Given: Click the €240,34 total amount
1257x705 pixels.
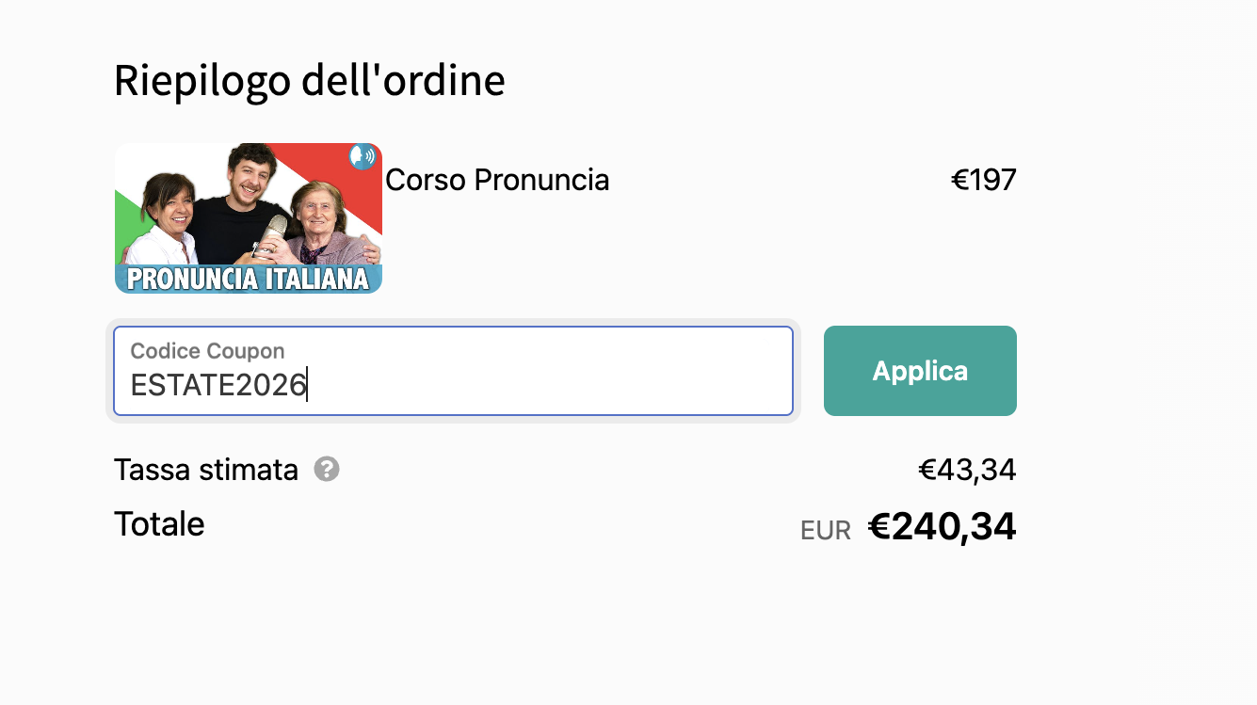Looking at the screenshot, I should point(942,527).
